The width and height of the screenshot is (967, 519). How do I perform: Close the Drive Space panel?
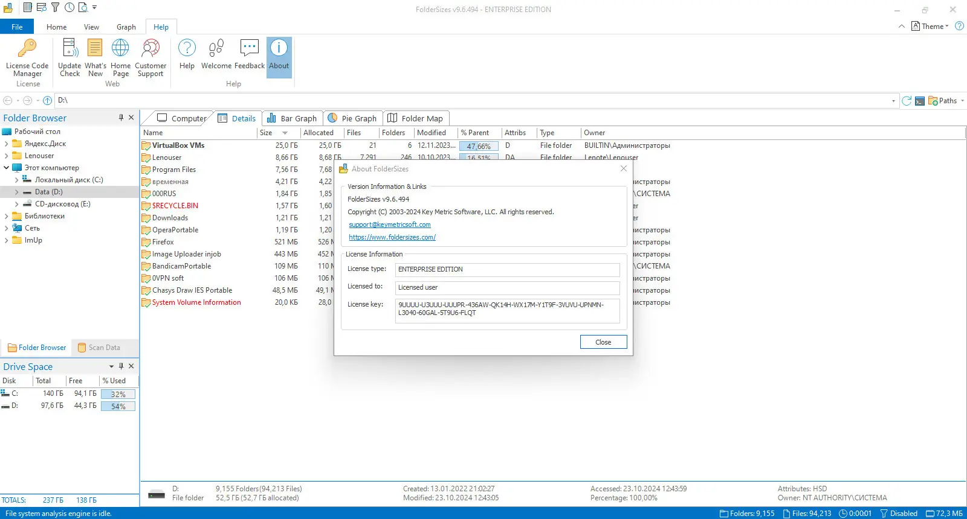click(131, 366)
